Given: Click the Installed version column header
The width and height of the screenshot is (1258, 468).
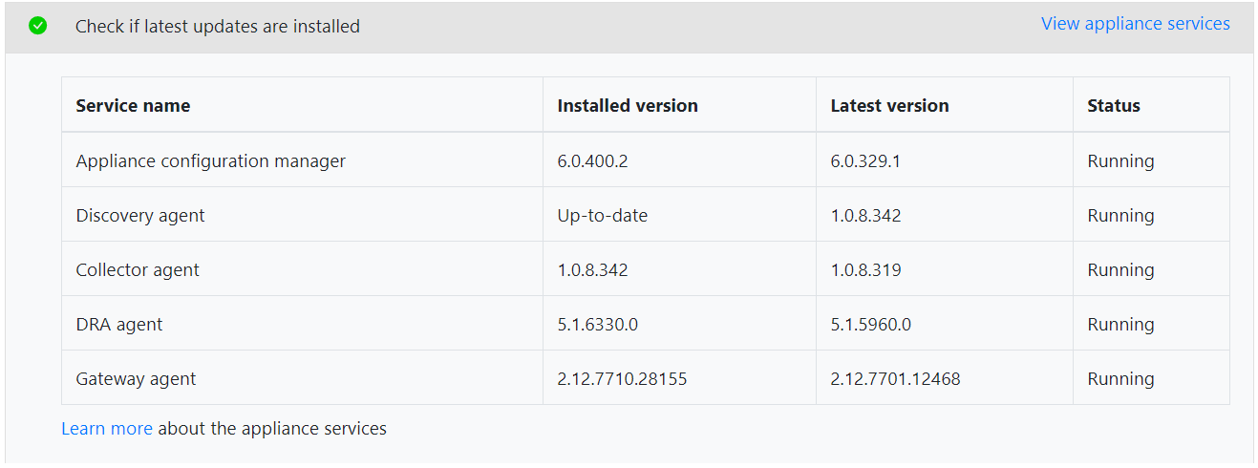Looking at the screenshot, I should [627, 106].
